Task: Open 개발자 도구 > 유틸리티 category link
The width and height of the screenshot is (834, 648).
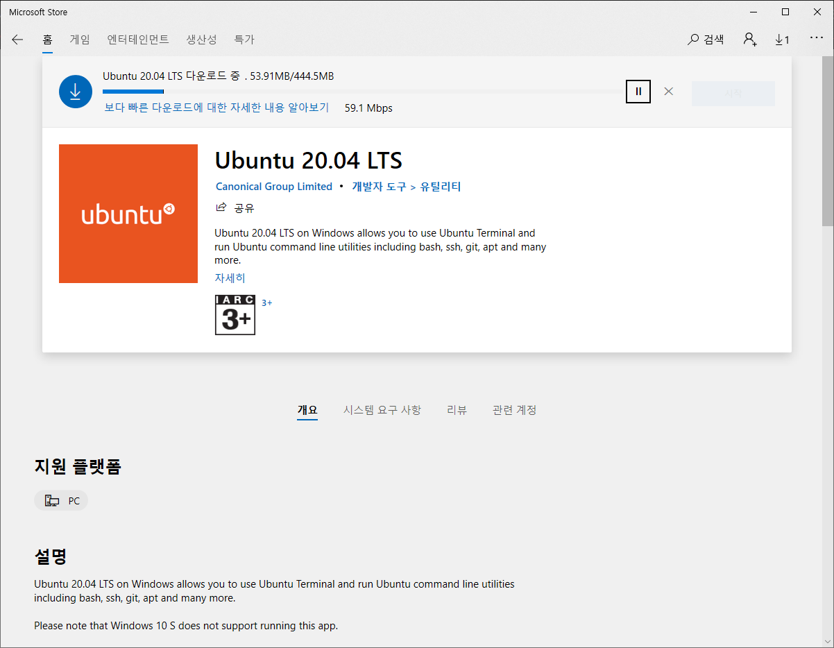Action: [407, 187]
